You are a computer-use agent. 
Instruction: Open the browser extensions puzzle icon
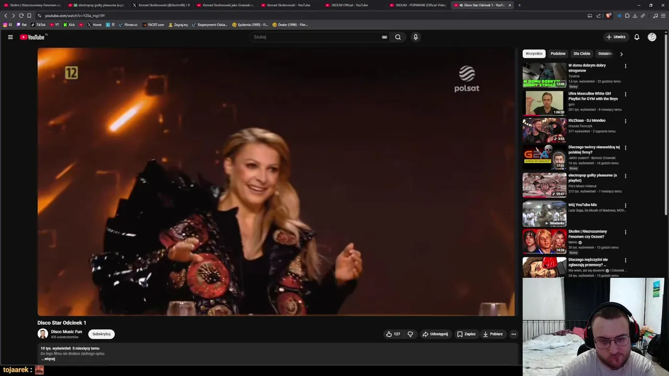627,16
